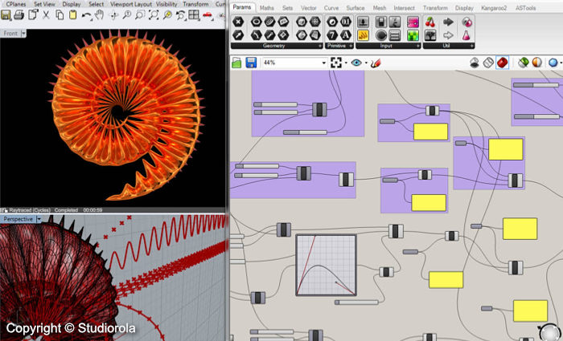563x341 pixels.
Task: Click the Open file green folder icon
Action: point(236,63)
